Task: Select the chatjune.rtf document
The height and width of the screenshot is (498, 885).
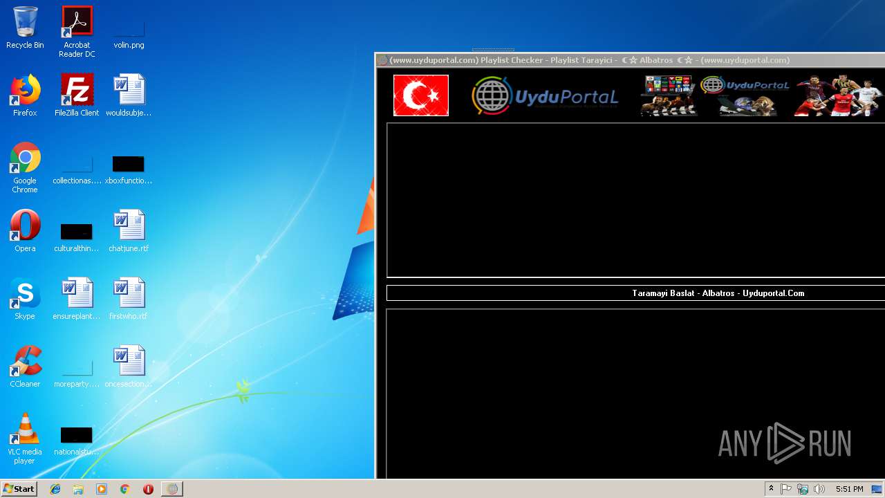Action: [129, 231]
